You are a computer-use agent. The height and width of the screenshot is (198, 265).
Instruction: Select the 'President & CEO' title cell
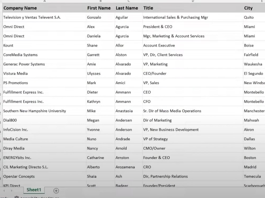[x=193, y=27]
